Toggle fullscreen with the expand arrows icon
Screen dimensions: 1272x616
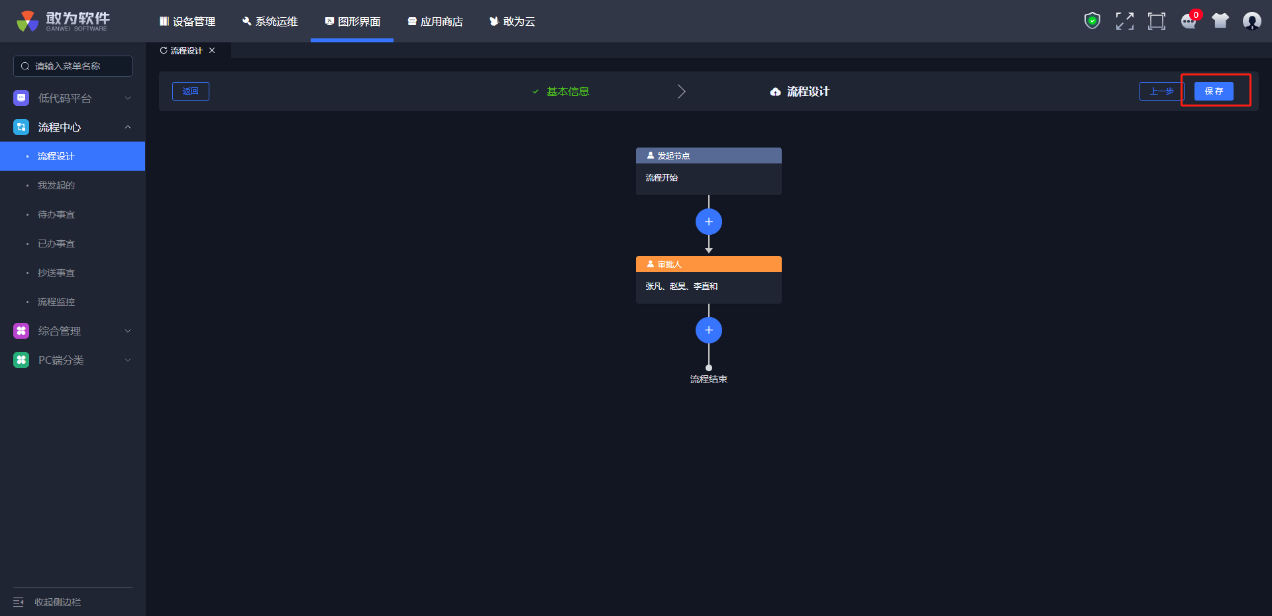pos(1124,21)
